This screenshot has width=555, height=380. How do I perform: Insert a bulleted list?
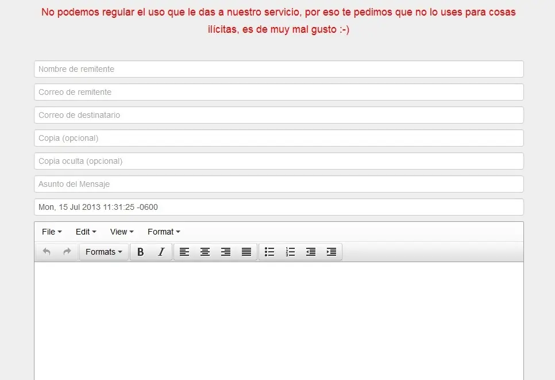pyautogui.click(x=269, y=252)
